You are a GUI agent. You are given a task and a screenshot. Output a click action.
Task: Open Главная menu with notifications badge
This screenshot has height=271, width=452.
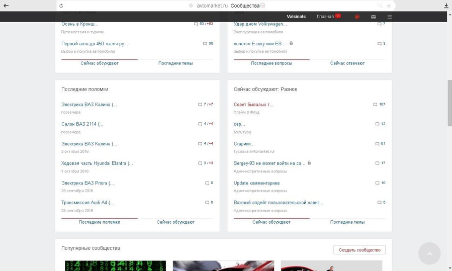click(329, 17)
